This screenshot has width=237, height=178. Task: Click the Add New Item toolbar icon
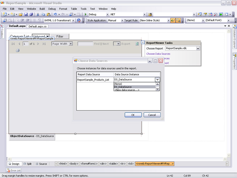13,14
